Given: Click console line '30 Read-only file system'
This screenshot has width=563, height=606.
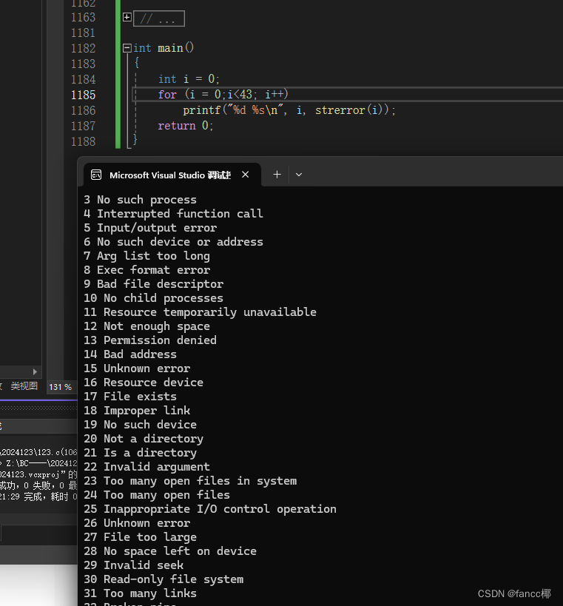Looking at the screenshot, I should pos(163,579).
